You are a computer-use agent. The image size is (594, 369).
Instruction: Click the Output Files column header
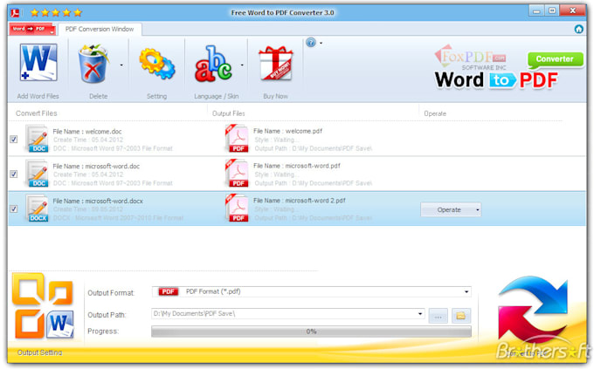pos(229,113)
